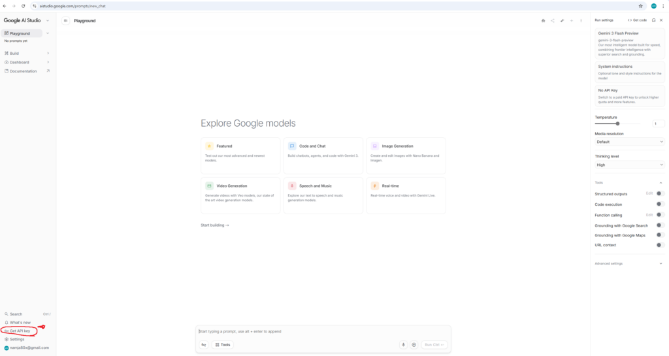Open Settings in the left sidebar
The image size is (669, 356).
click(17, 339)
